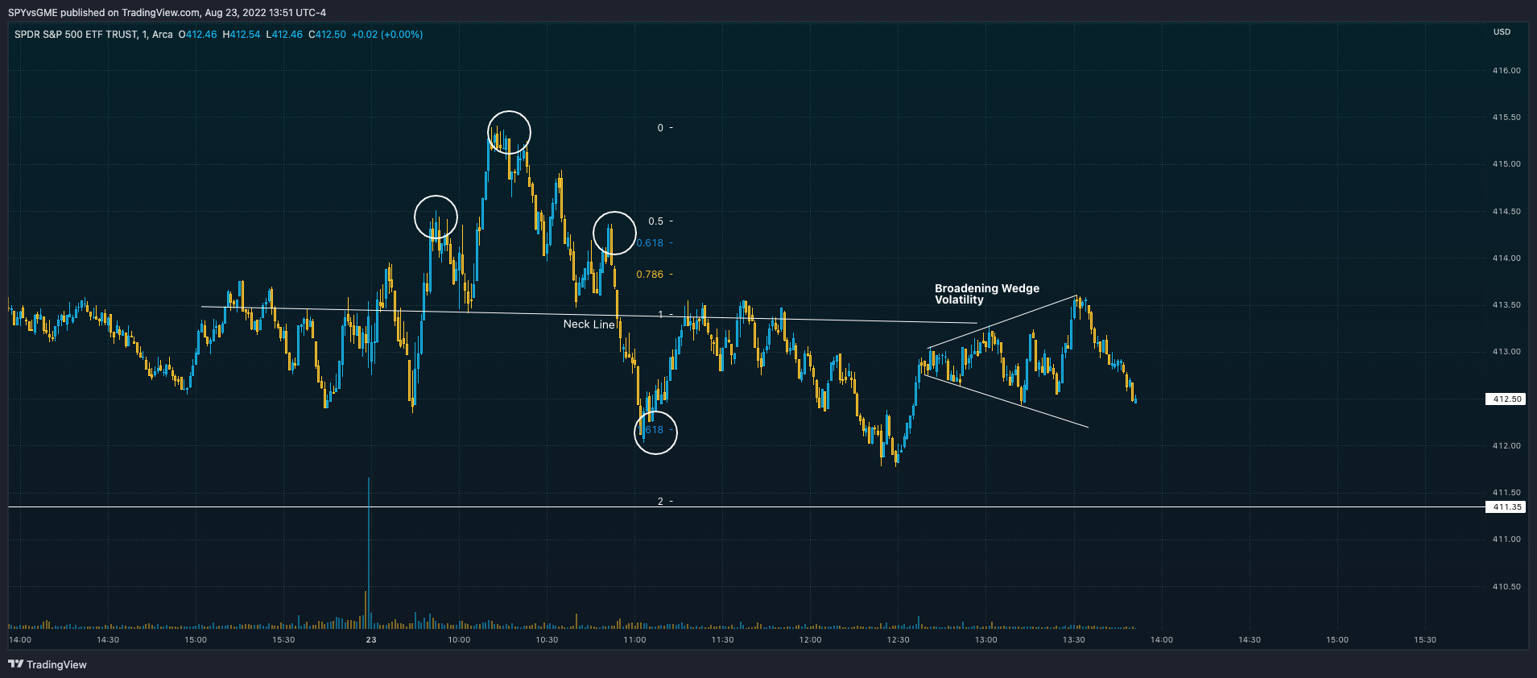Image resolution: width=1537 pixels, height=678 pixels.
Task: Click the 414.50 price axis label
Action: coord(1506,212)
